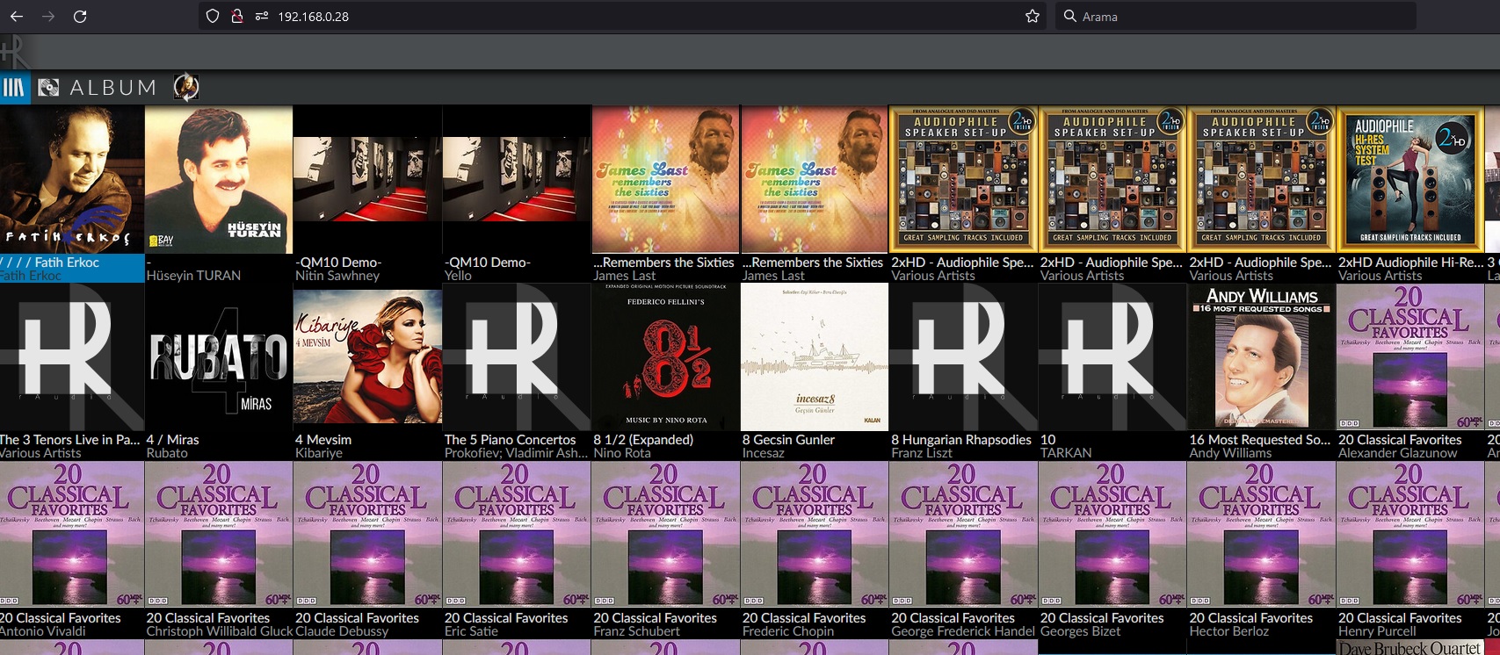1500x655 pixels.
Task: Open 20 Classical Favorites by Christoph Willibald Gluck
Action: coord(219,536)
